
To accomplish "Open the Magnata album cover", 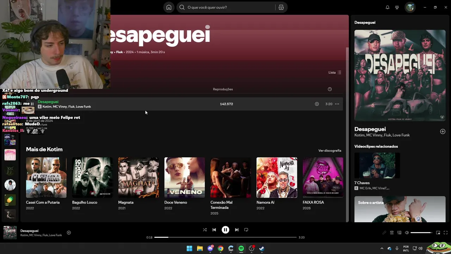I will [x=138, y=177].
